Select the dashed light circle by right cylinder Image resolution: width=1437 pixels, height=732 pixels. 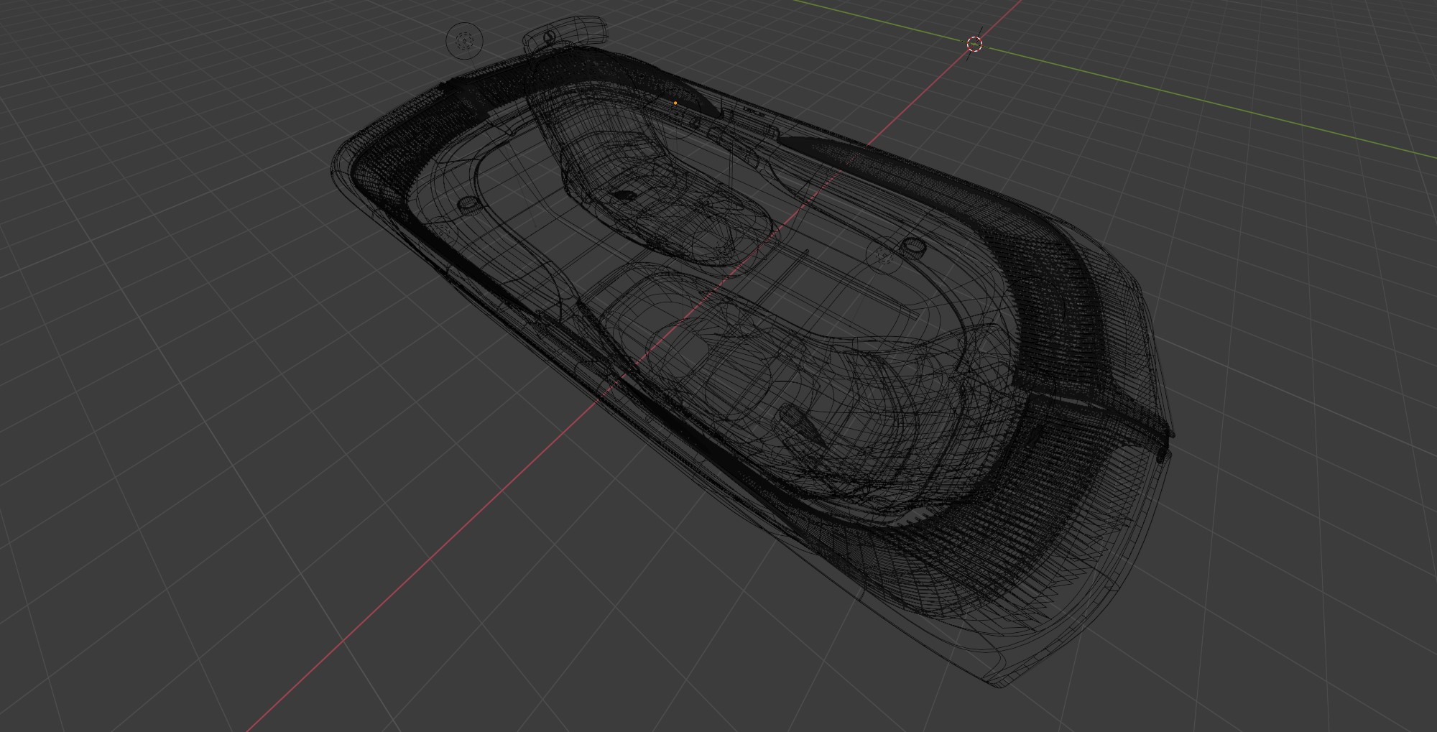883,256
